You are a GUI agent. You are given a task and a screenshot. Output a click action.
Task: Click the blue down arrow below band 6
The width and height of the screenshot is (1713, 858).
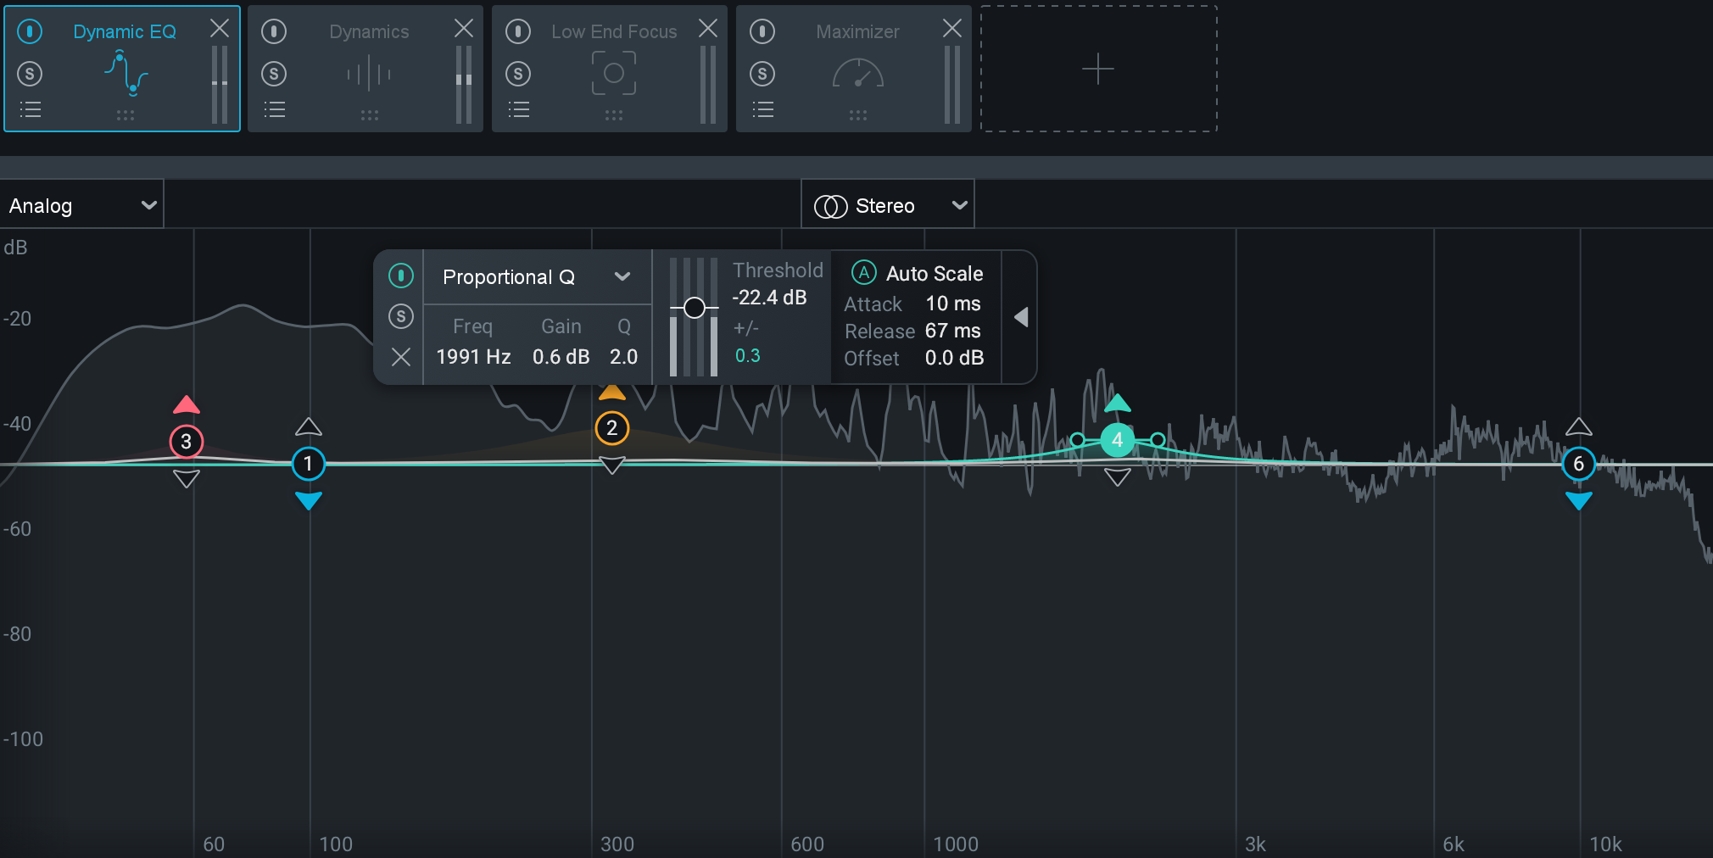[1578, 501]
